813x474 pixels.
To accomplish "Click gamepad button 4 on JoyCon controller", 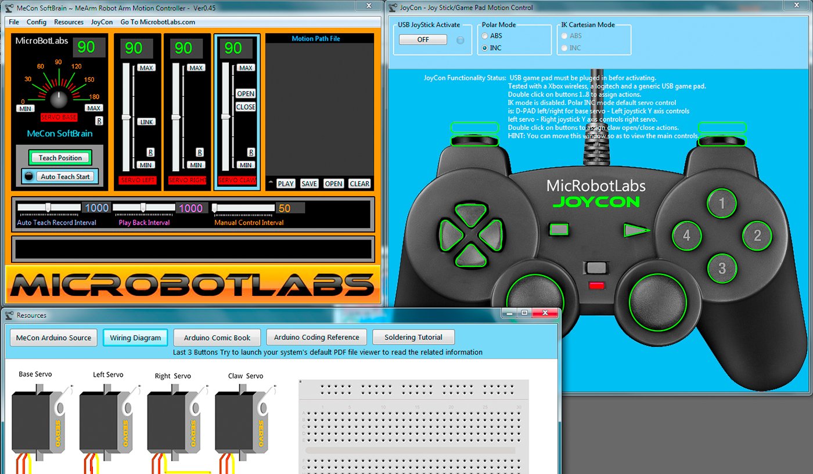I will (686, 236).
